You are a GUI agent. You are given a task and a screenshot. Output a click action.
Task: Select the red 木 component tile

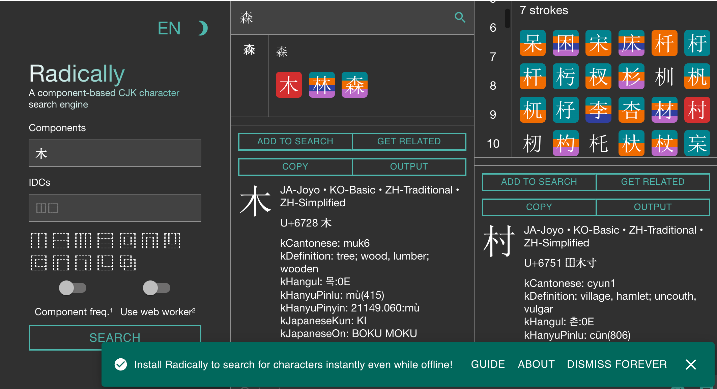point(289,85)
